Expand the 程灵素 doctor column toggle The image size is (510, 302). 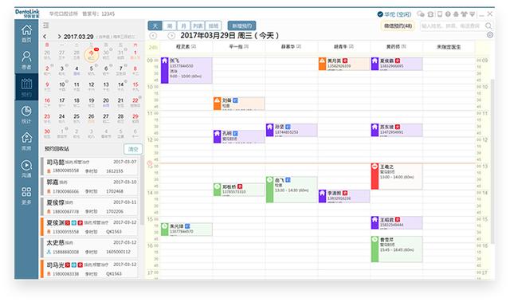tap(194, 46)
